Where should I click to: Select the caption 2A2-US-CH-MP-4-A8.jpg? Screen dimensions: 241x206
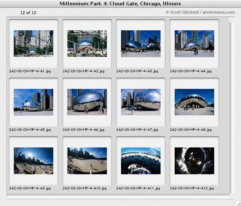[191, 130]
